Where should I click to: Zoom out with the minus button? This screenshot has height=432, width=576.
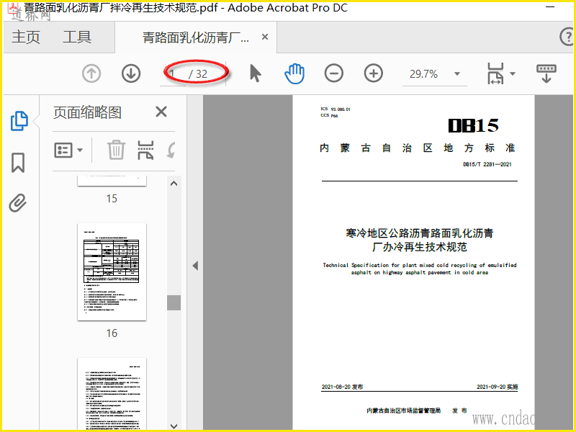[334, 73]
